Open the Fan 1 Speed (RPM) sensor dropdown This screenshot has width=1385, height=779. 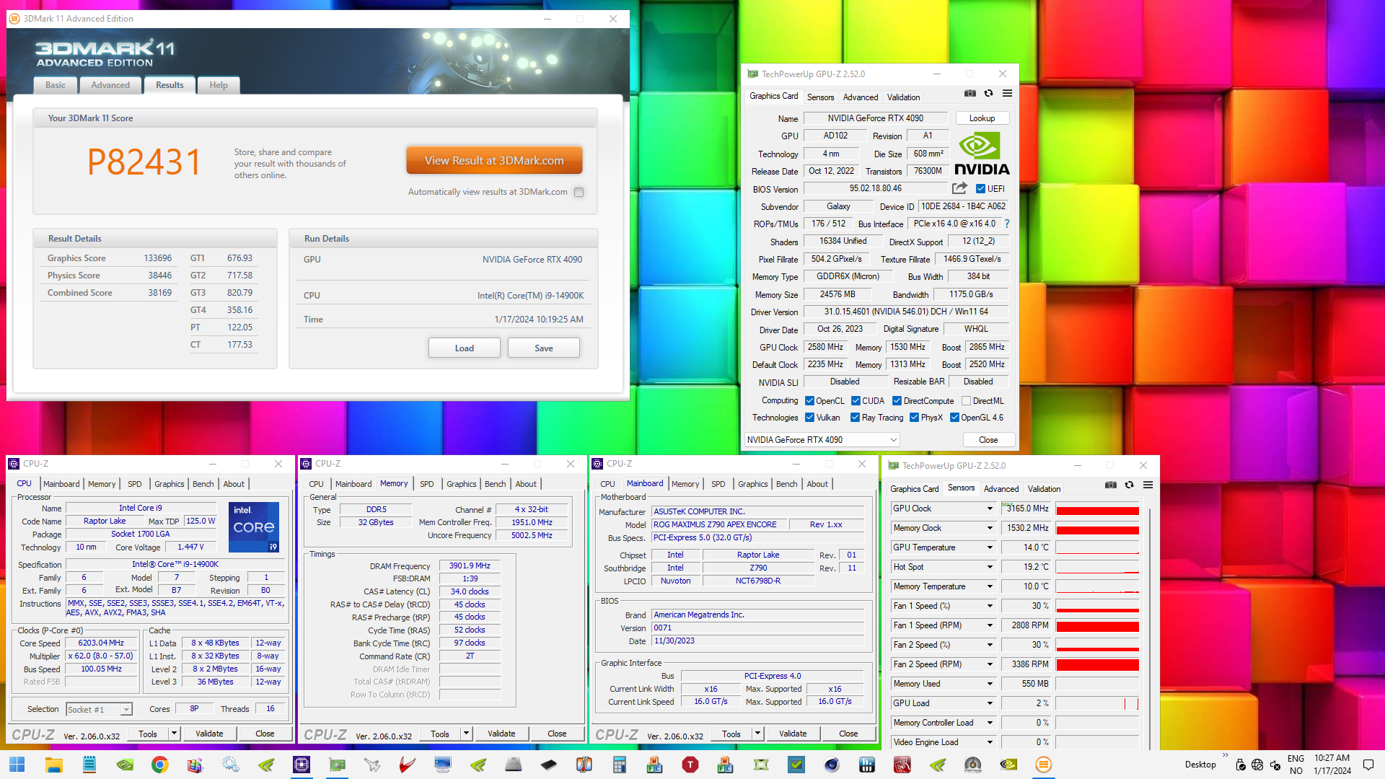click(990, 625)
